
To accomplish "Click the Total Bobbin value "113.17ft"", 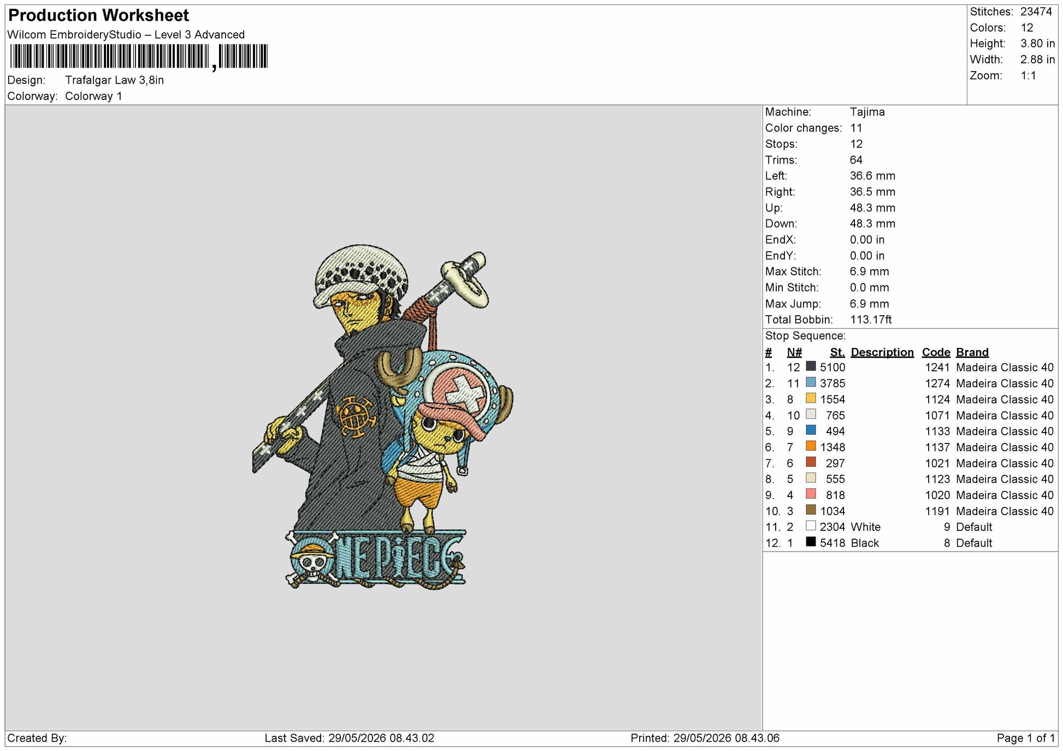I will point(871,320).
